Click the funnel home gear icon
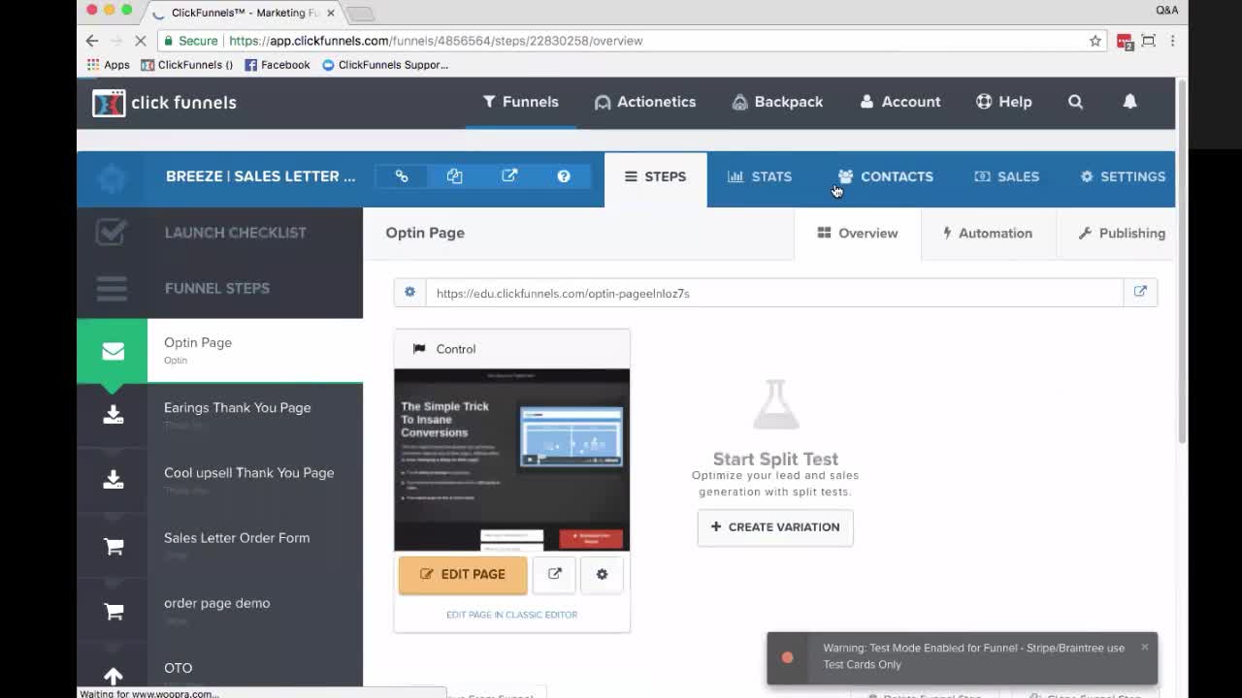 click(x=113, y=178)
